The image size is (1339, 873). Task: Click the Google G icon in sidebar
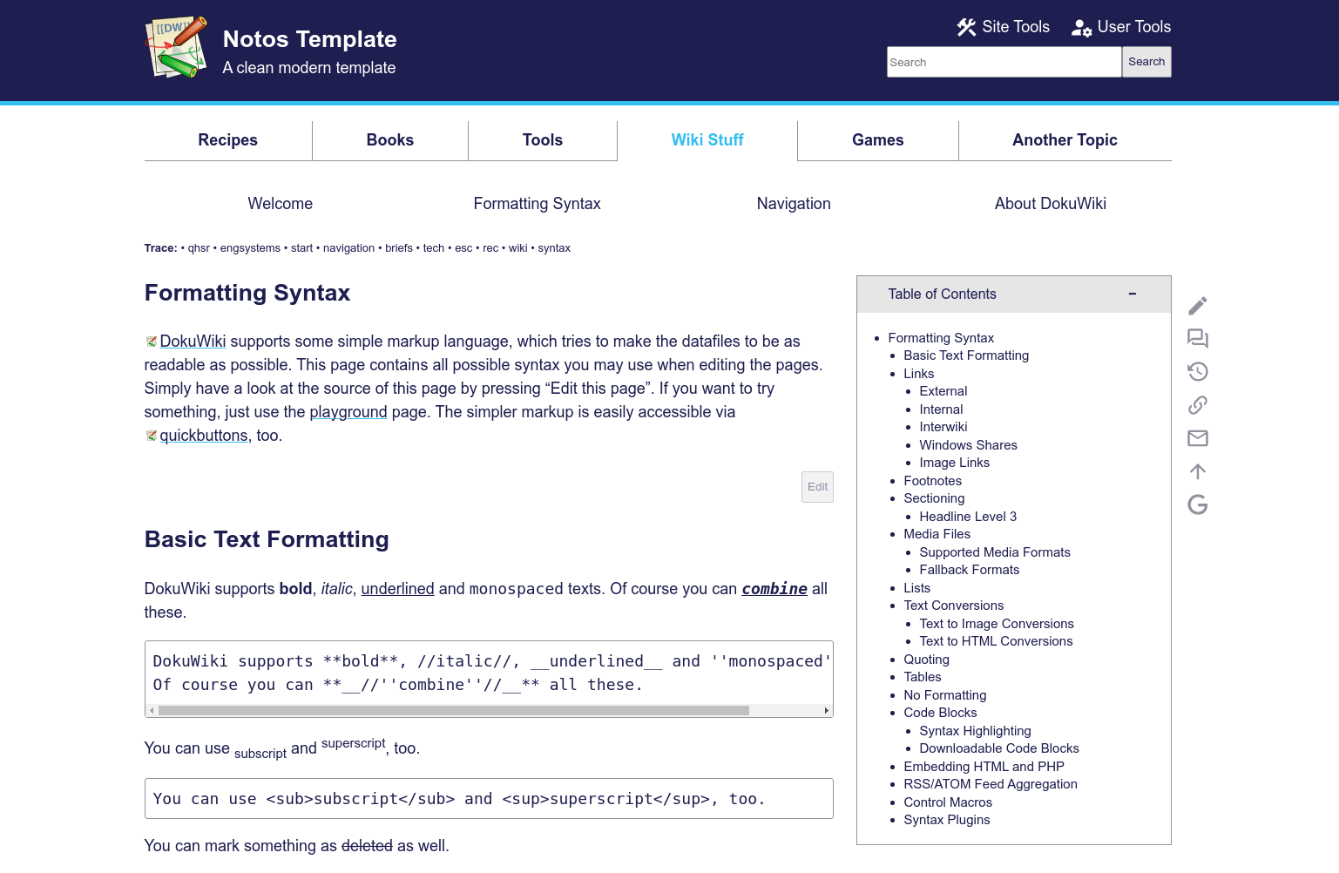[1198, 504]
